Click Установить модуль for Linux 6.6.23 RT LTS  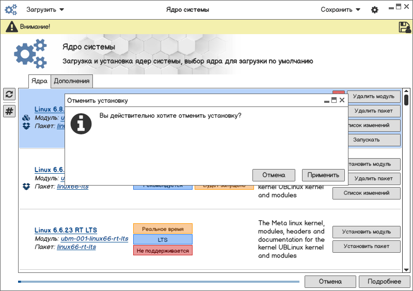pos(367,232)
